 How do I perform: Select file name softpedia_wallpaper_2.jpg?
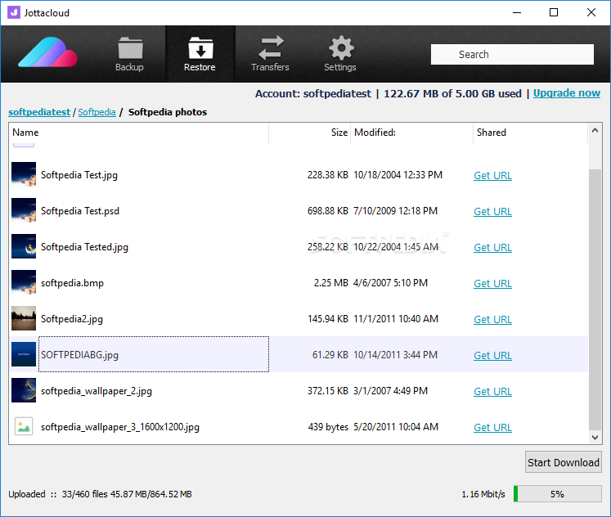click(97, 391)
